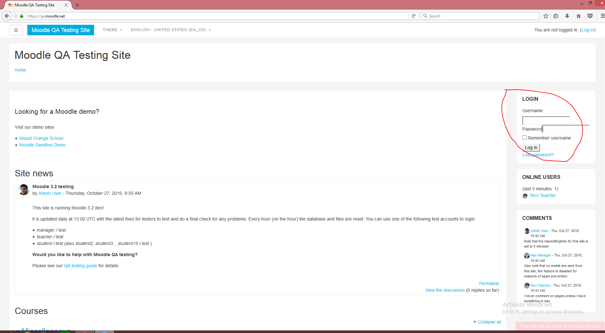
Task: Open Firefox hamburger menu icon
Action: (602, 16)
